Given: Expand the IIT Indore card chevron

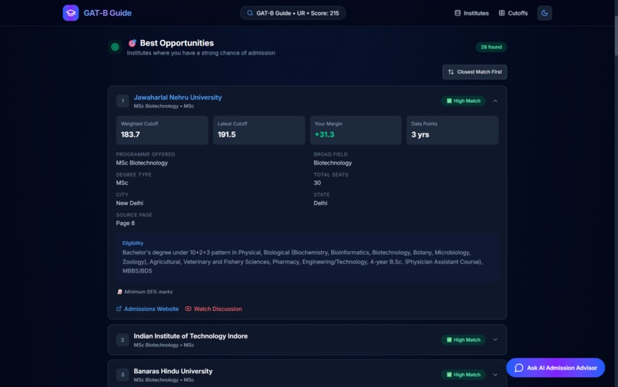Looking at the screenshot, I should [x=495, y=339].
